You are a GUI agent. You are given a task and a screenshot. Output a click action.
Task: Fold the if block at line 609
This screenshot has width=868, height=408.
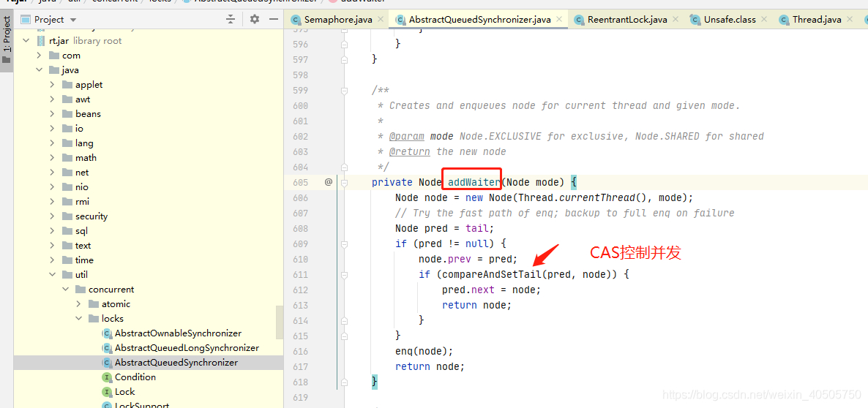pos(344,243)
